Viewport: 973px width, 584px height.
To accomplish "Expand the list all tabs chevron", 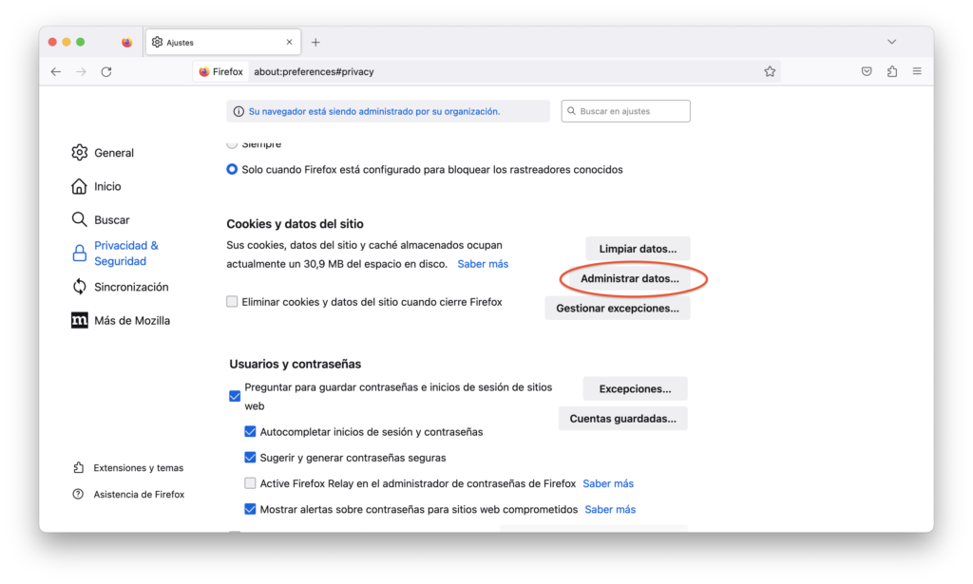I will (x=891, y=42).
